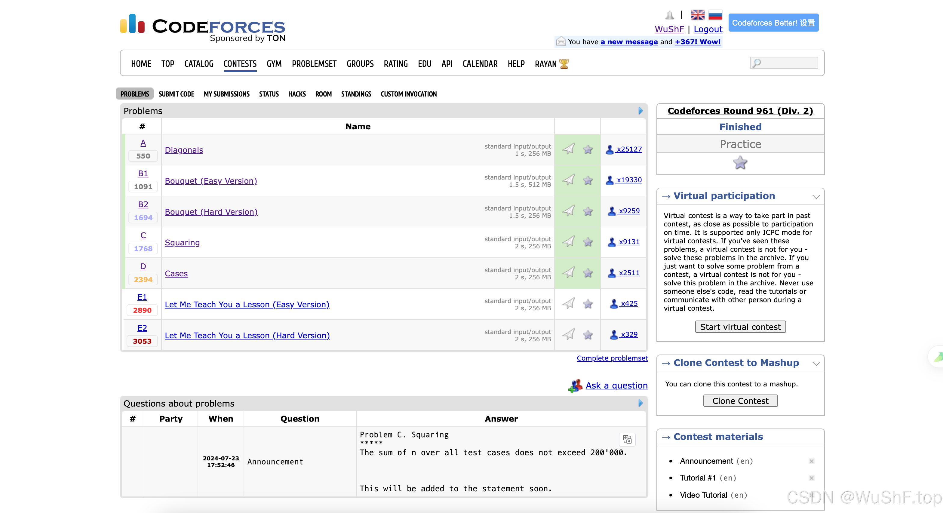
Task: Open the HACKS tab
Action: (x=297, y=94)
